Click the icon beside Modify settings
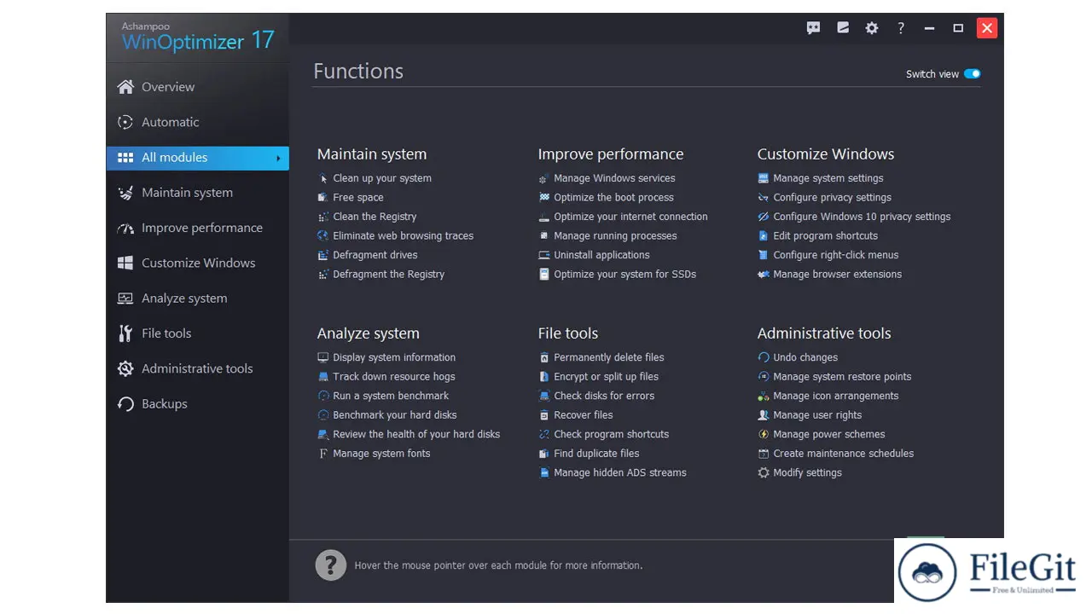The height and width of the screenshot is (614, 1092). coord(764,472)
